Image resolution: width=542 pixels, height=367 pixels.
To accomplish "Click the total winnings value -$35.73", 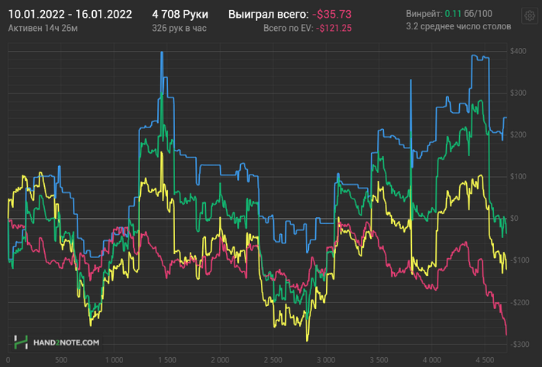I will pos(331,15).
